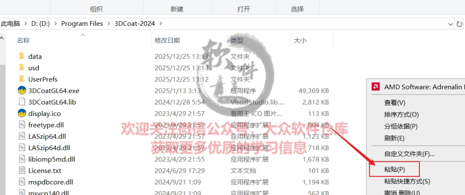
Task: Expand the chevron after 3DCoat-2024 breadcrumb
Action: tap(161, 23)
